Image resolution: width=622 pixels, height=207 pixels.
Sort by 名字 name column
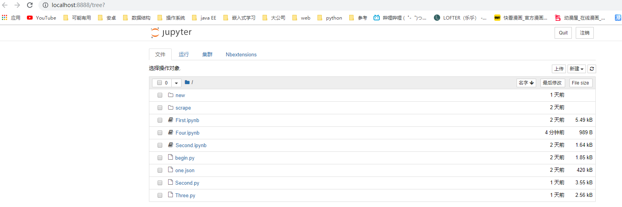tap(526, 83)
